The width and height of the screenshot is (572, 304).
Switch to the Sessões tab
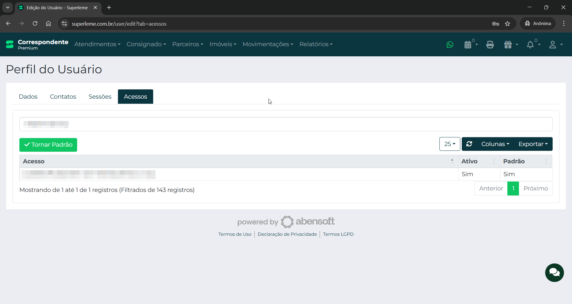click(100, 97)
